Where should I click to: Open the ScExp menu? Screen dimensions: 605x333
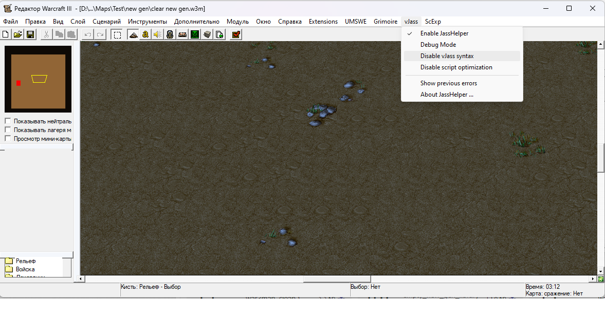pyautogui.click(x=433, y=22)
